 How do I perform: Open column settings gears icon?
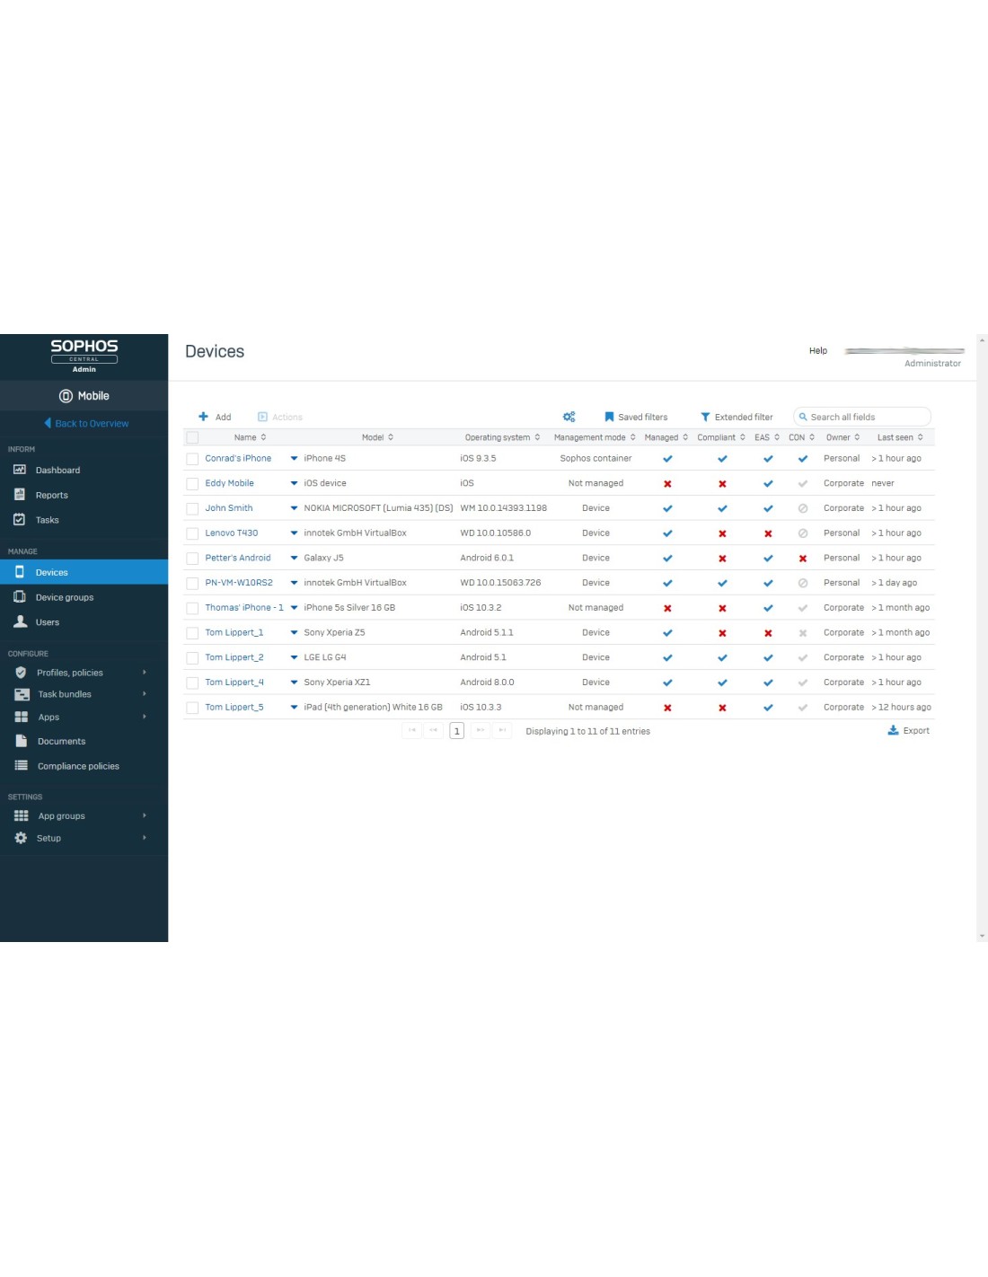click(x=569, y=417)
